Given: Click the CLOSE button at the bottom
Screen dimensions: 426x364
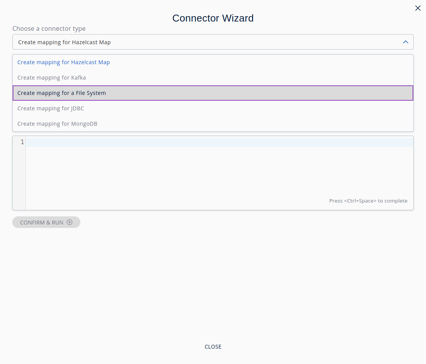Looking at the screenshot, I should (x=213, y=347).
